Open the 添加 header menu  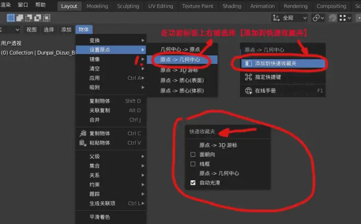(x=66, y=30)
